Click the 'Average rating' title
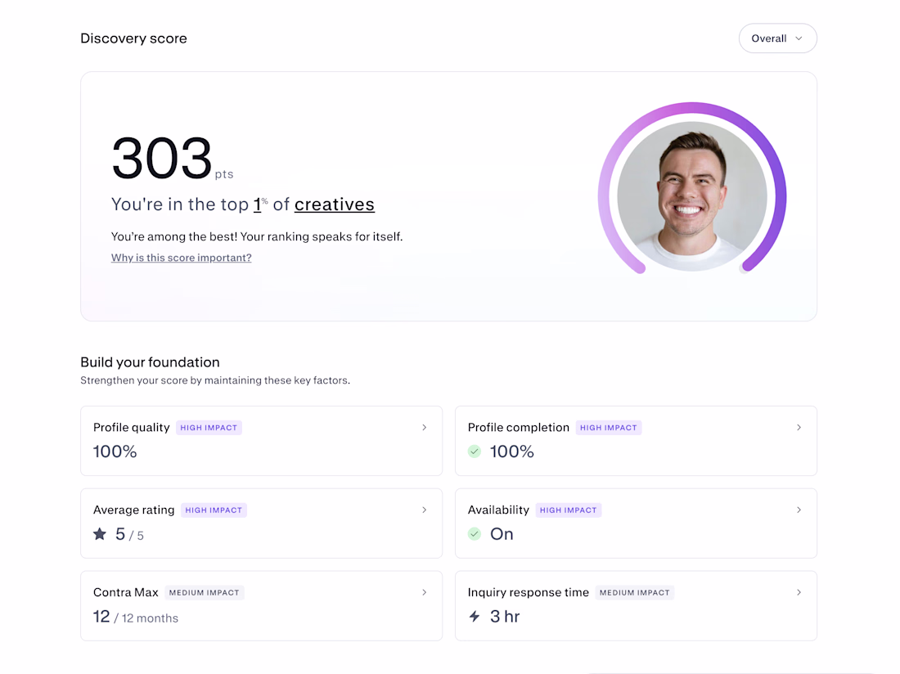Viewport: 900px width, 674px height. [133, 510]
